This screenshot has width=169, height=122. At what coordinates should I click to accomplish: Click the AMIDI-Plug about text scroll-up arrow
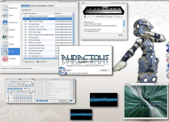coord(124,20)
